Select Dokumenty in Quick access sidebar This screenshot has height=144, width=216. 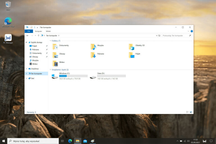(37, 53)
